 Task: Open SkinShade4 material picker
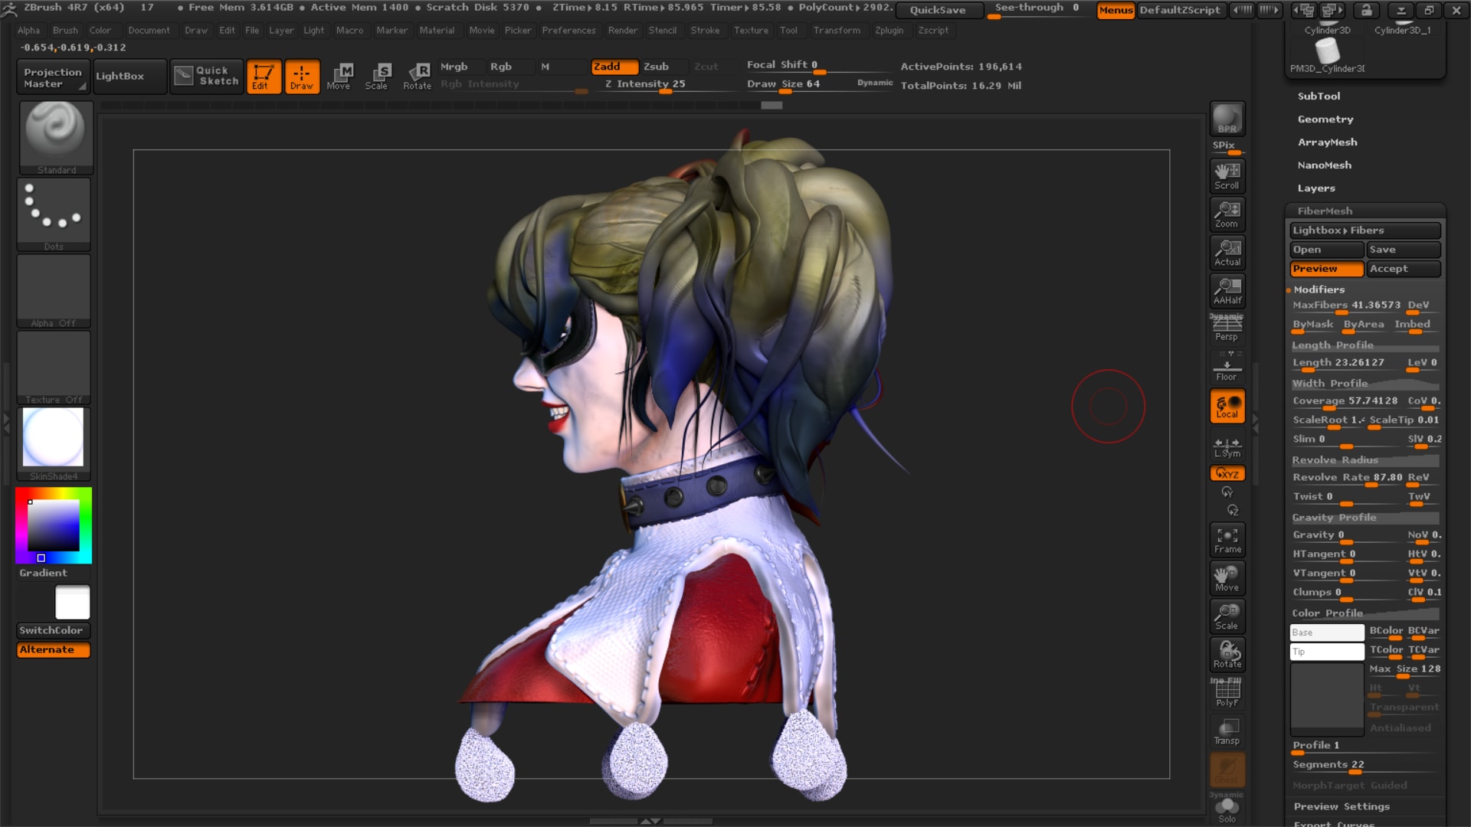click(x=54, y=444)
